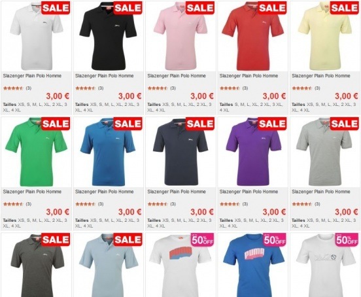Image resolution: width=361 pixels, height=297 pixels.
Task: Open the black Slazenger polo thumbnail
Action: tap(109, 36)
